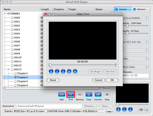Close the Video Trim dialog

(x=46, y=14)
